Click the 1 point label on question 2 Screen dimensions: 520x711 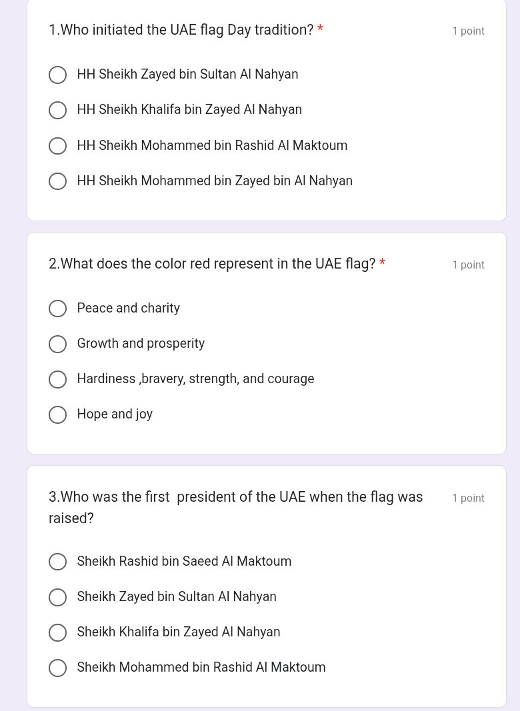point(468,265)
